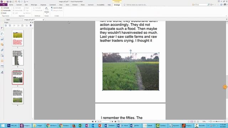
Task: Center object Both ways on page
Action: click(x=4, y=13)
